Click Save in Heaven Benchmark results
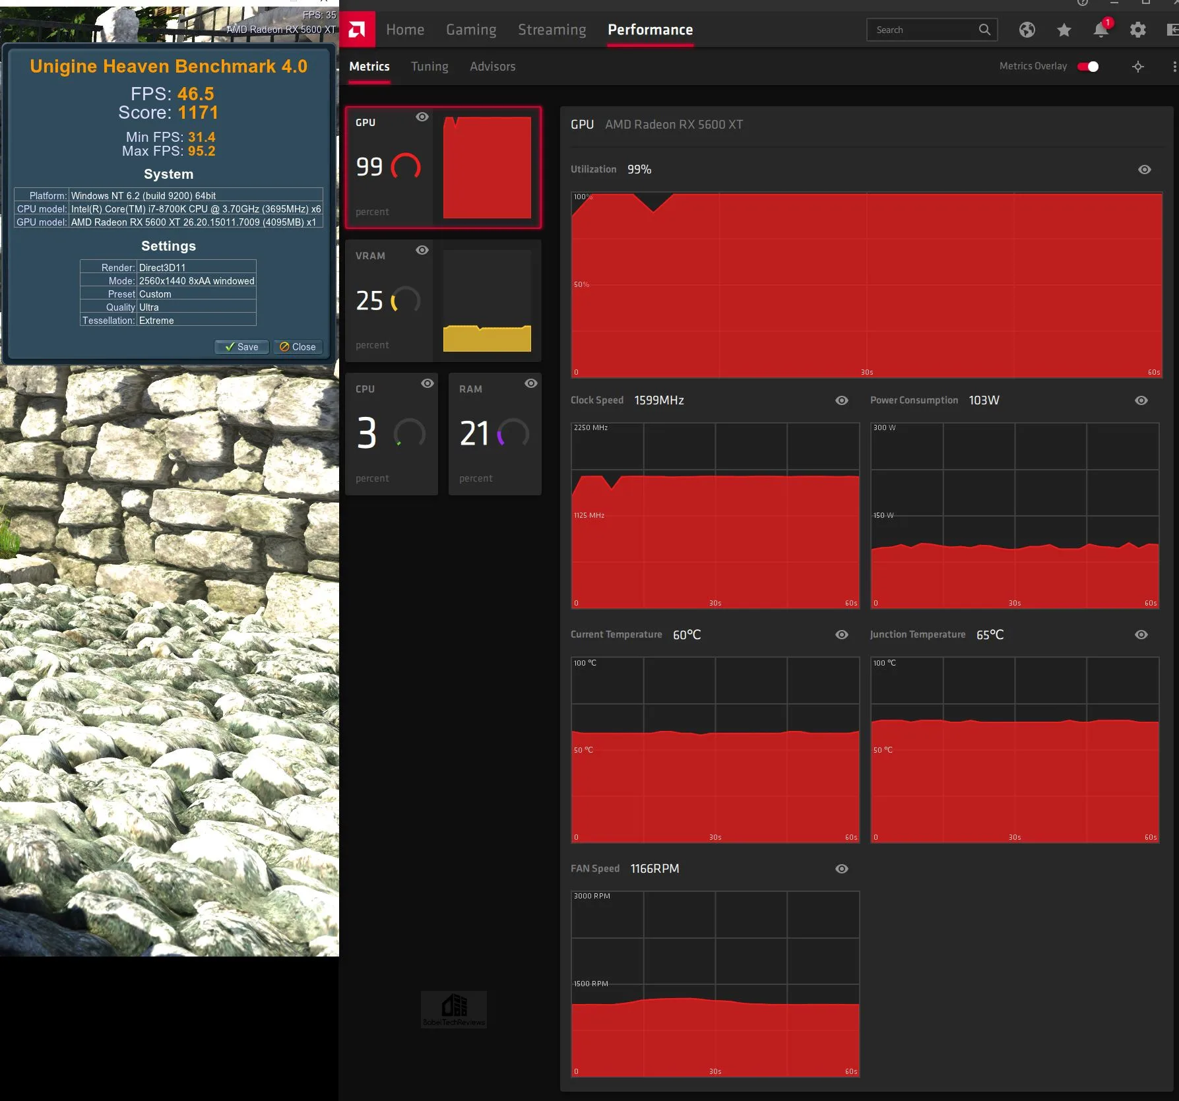The image size is (1179, 1101). pyautogui.click(x=242, y=347)
